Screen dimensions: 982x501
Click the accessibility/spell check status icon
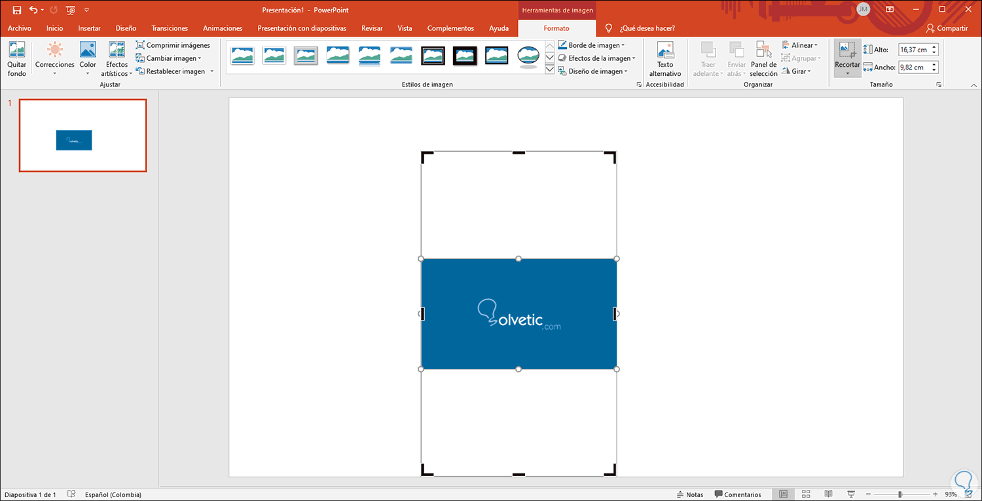[71, 494]
